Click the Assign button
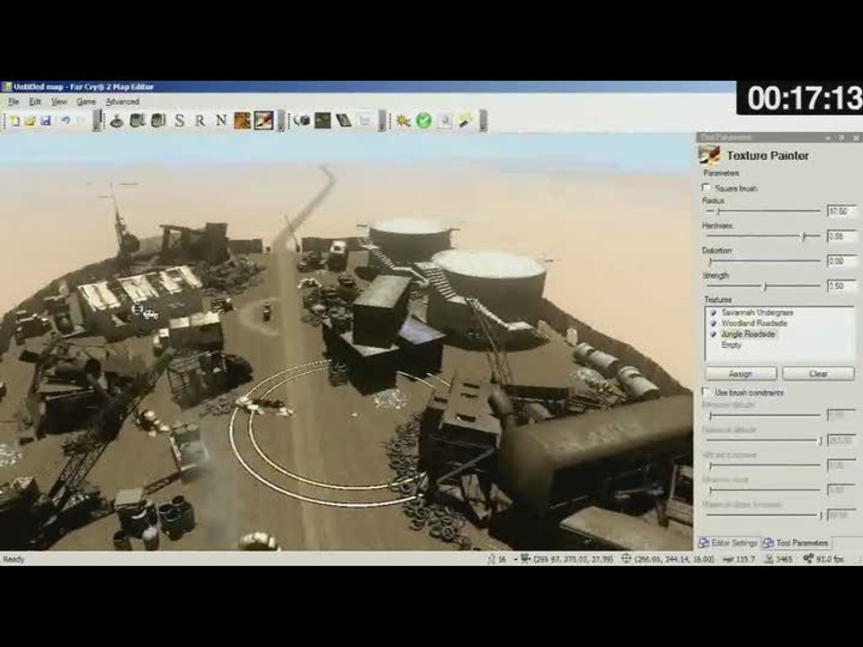The width and height of the screenshot is (863, 647). pyautogui.click(x=741, y=374)
